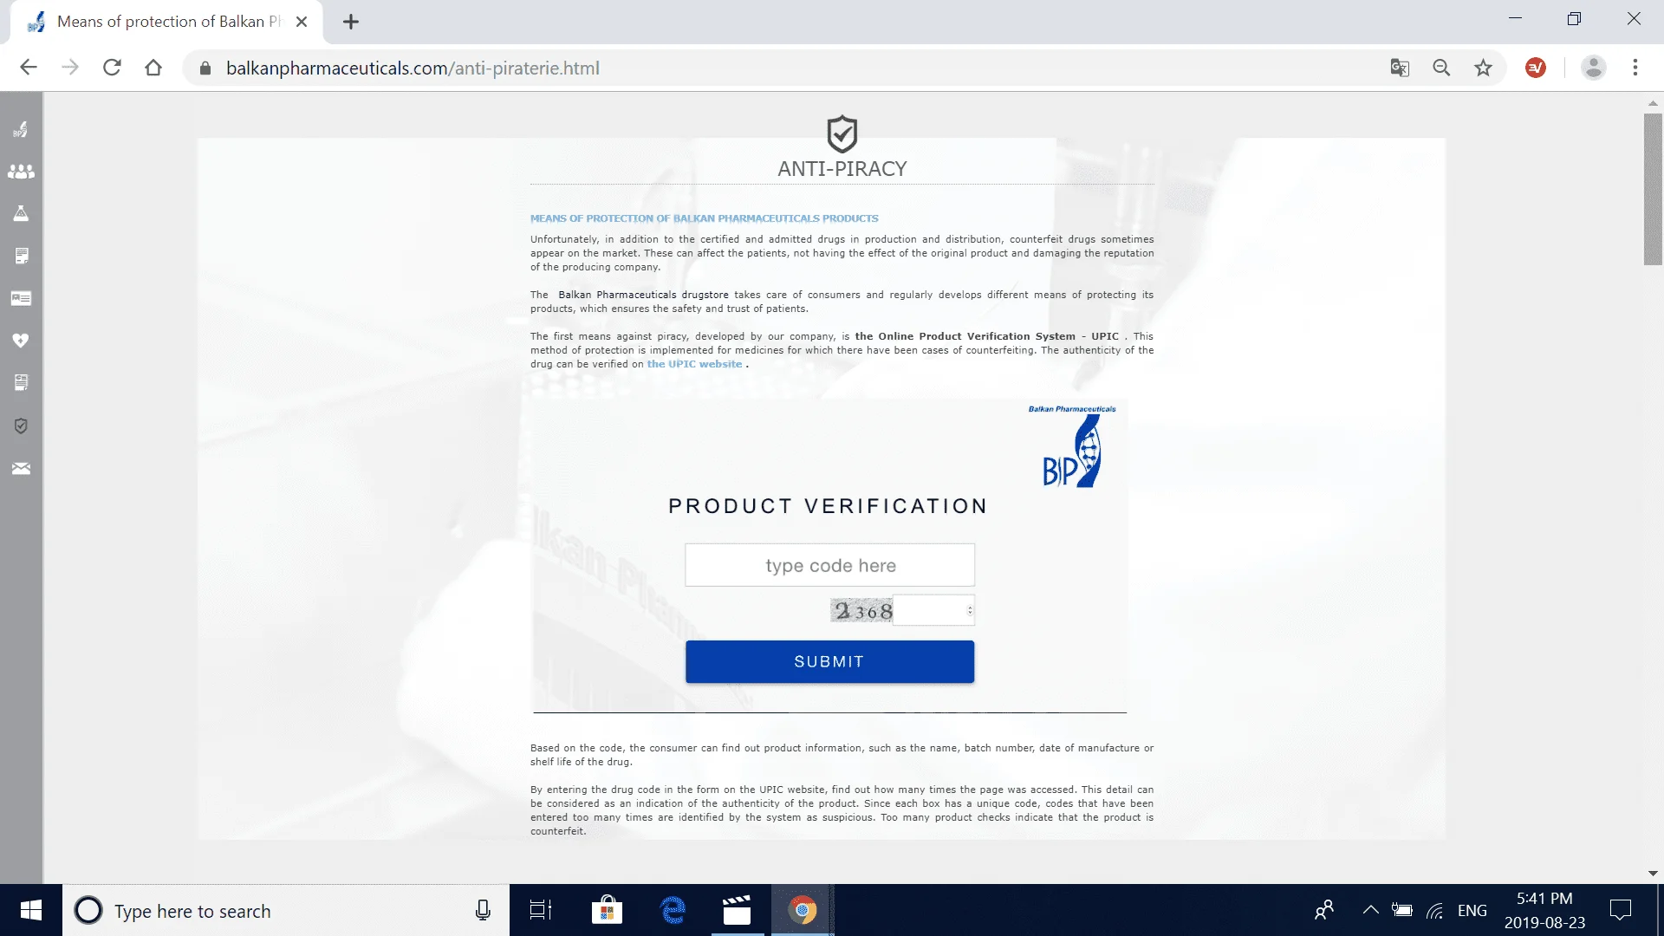
Task: Show hidden system tray icons
Action: click(x=1370, y=910)
